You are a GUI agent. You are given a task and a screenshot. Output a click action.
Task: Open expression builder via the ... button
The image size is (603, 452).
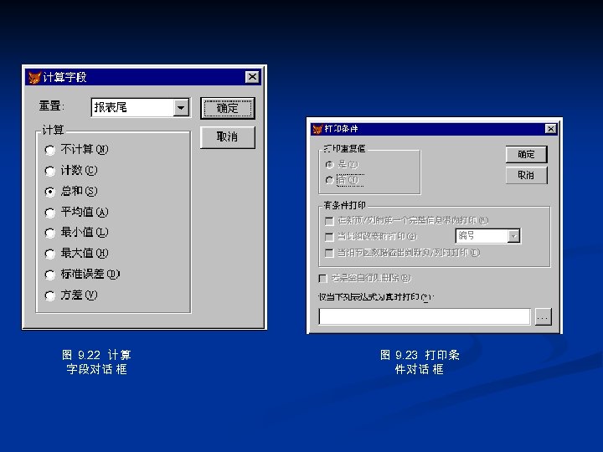point(543,317)
